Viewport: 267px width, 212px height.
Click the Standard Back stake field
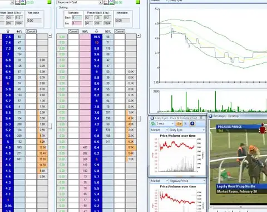(x=77, y=17)
